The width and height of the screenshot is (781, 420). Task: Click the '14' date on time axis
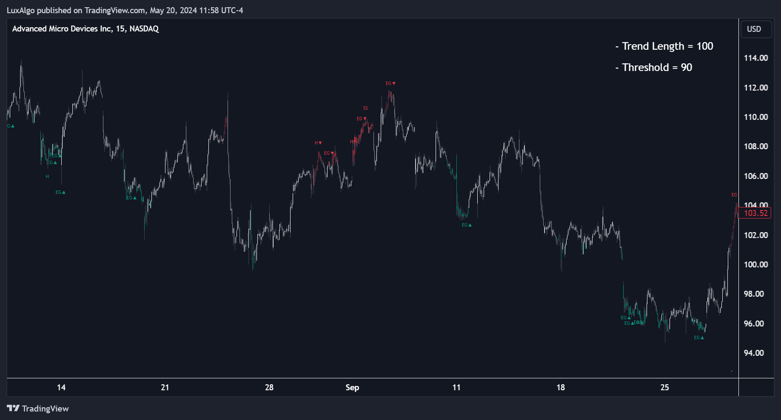(61, 387)
